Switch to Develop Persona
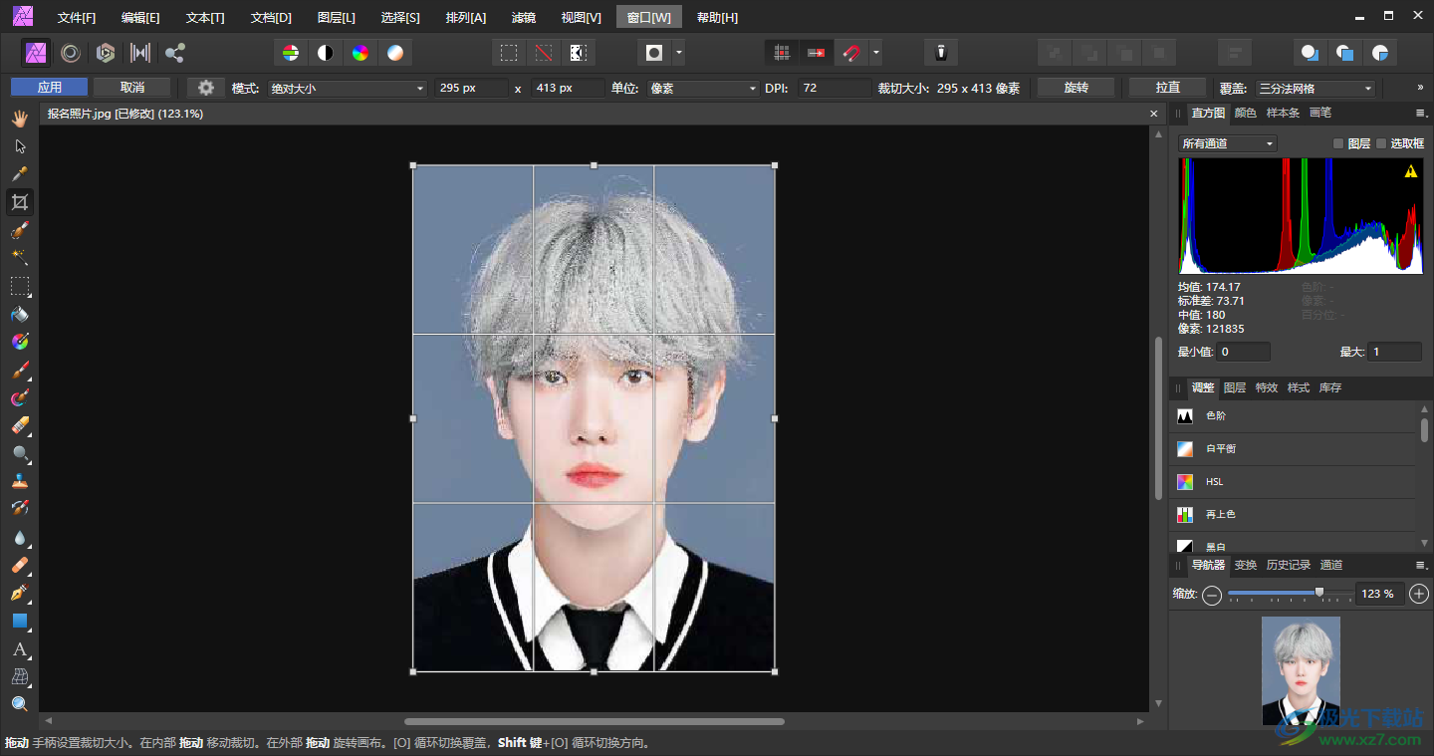 [x=106, y=53]
